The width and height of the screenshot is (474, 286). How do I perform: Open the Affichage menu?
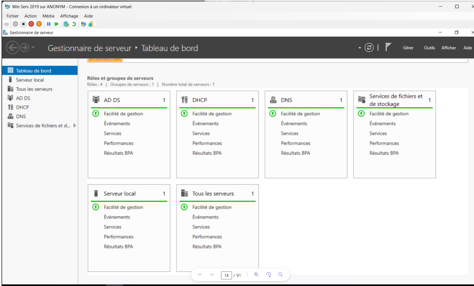tap(69, 16)
